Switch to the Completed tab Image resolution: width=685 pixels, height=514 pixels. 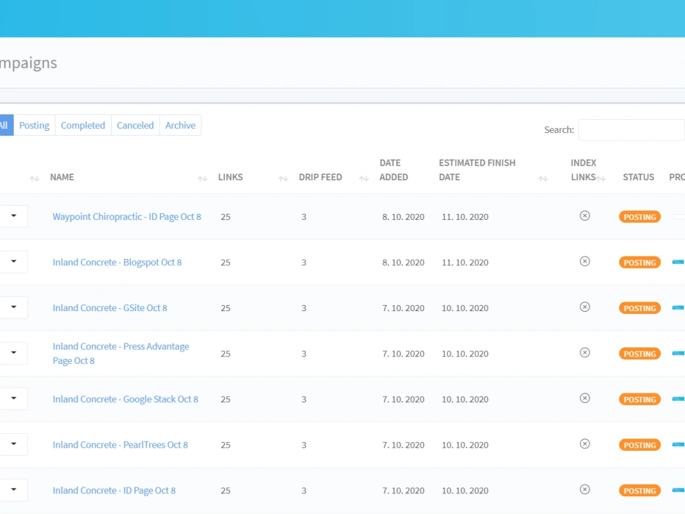(x=83, y=125)
